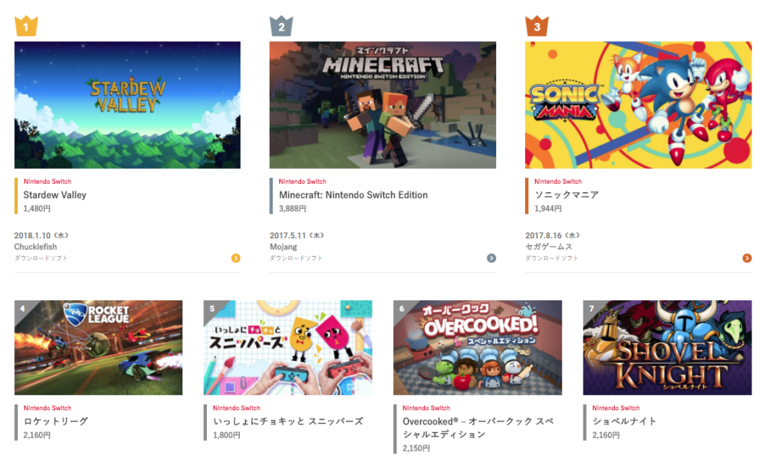
Task: Click the yellow arrow icon under Chucklefish
Action: (x=235, y=258)
